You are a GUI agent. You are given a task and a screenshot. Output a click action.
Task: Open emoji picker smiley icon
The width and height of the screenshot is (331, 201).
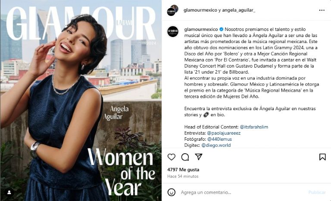click(x=172, y=192)
